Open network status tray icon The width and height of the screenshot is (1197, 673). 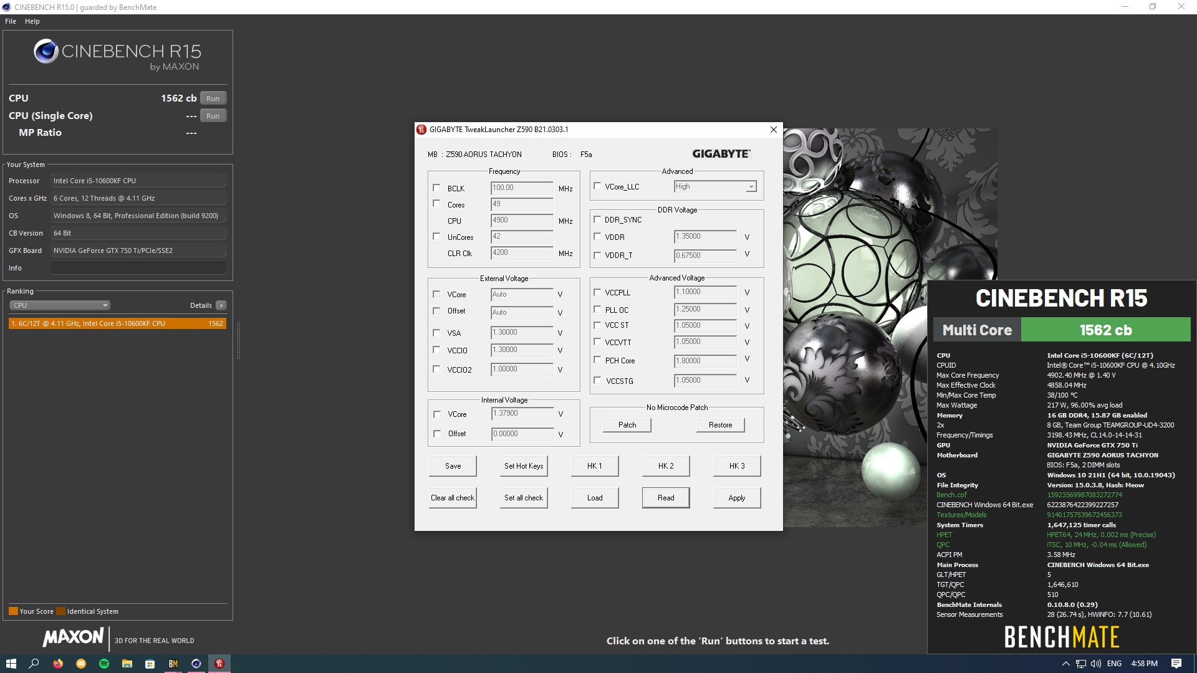point(1081,664)
